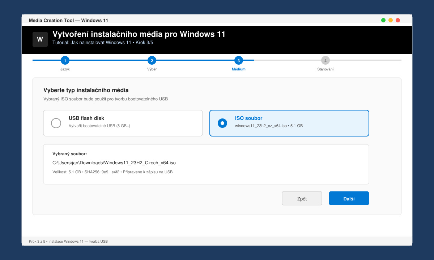Click the Zpět button

click(x=302, y=198)
